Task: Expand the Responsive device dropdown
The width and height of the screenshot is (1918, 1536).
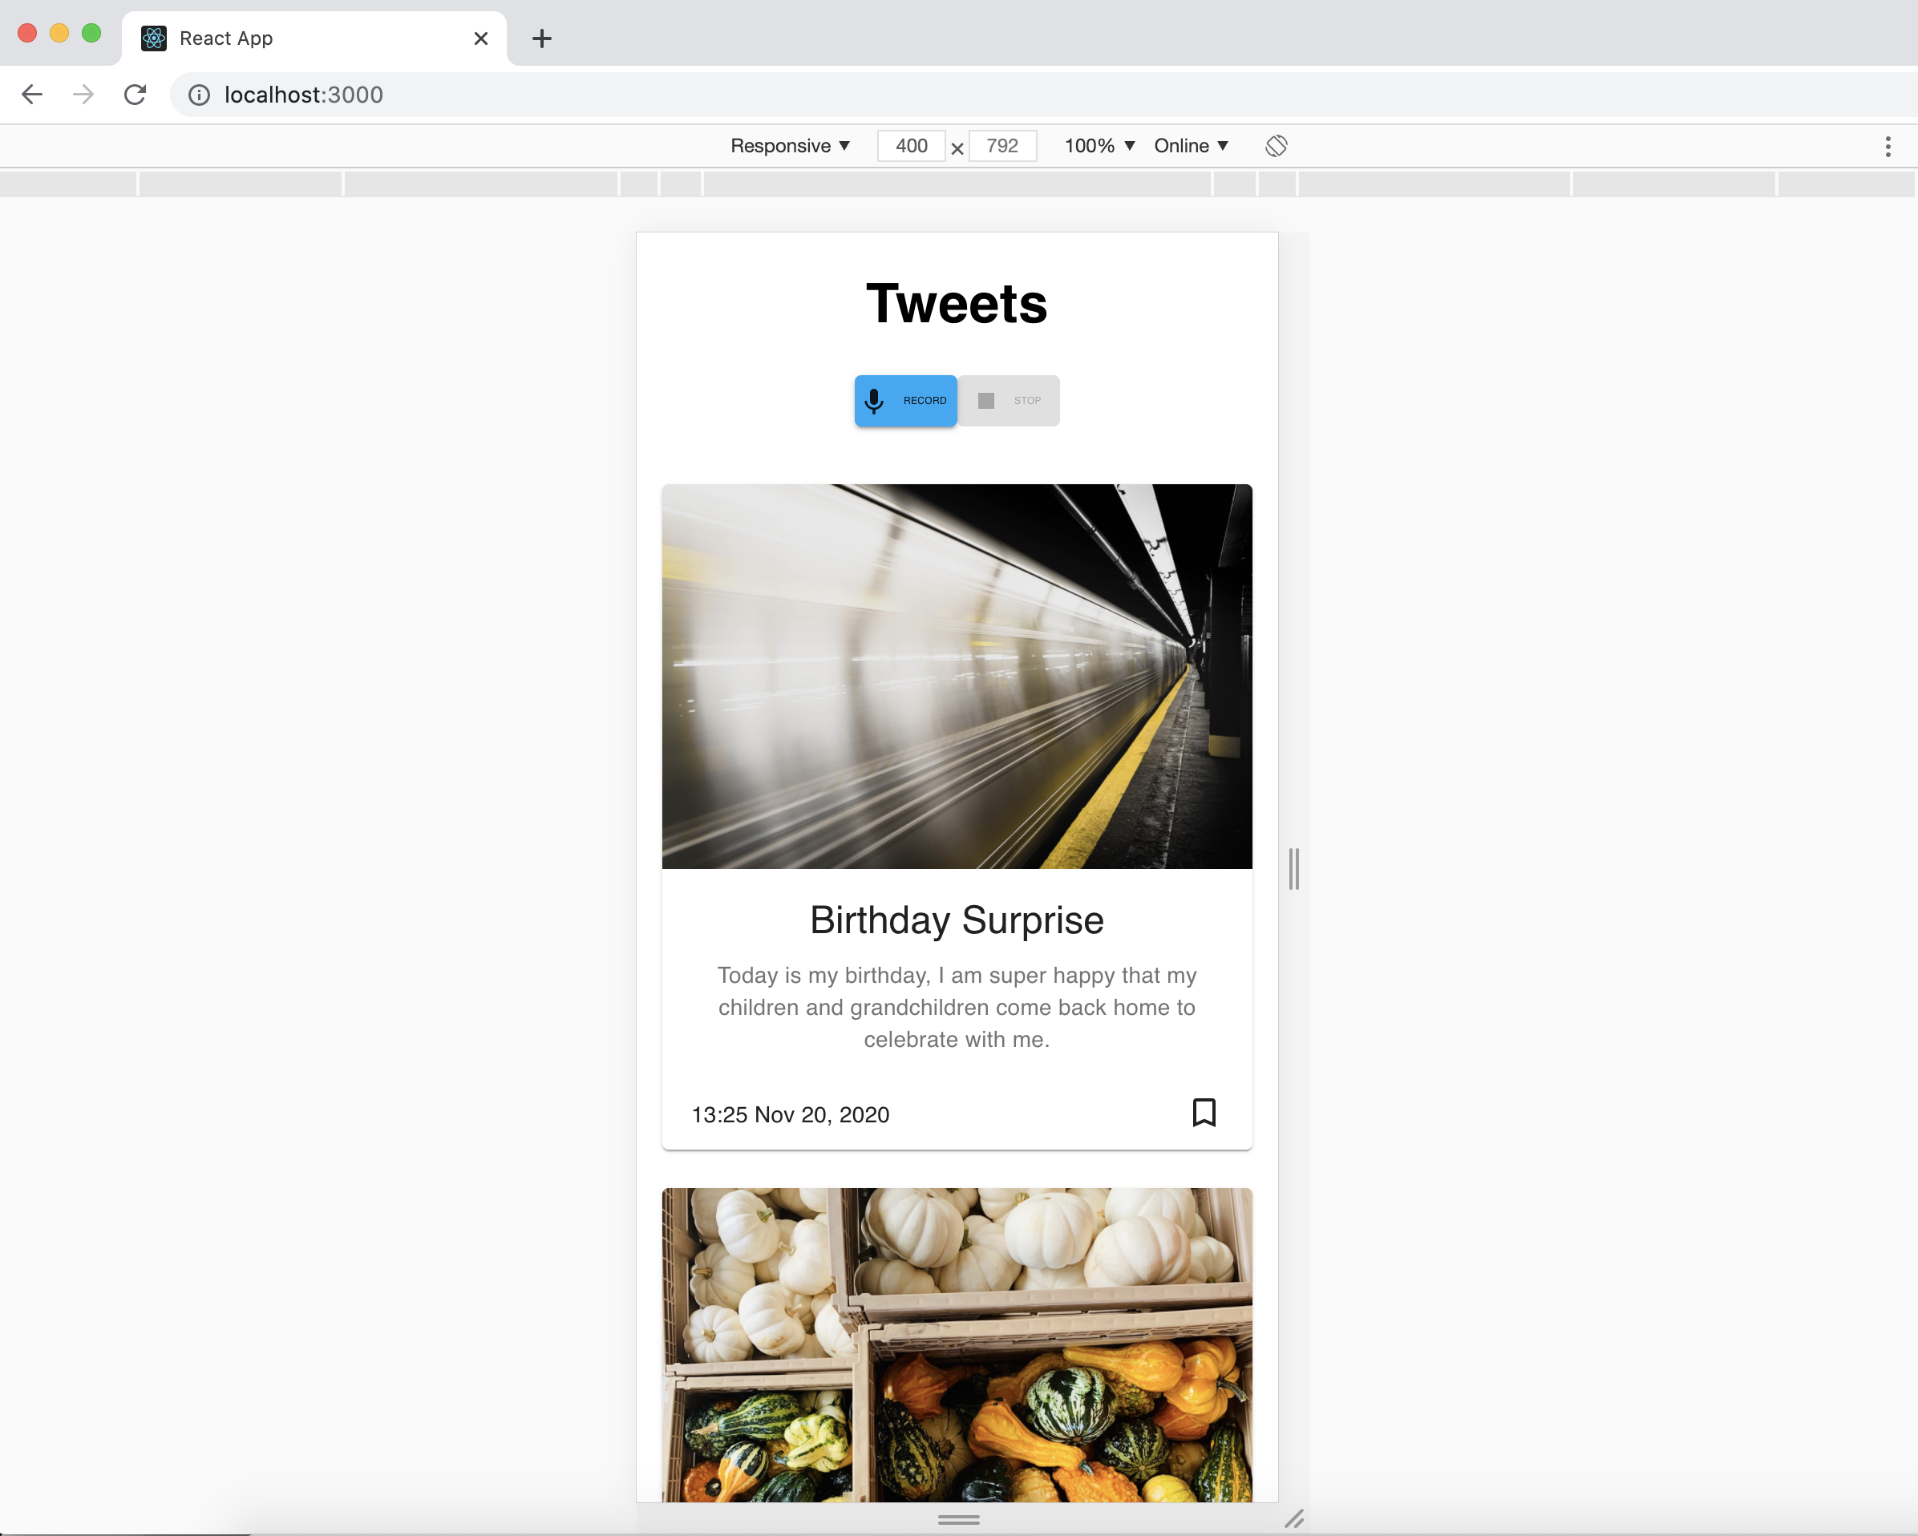Action: click(789, 146)
